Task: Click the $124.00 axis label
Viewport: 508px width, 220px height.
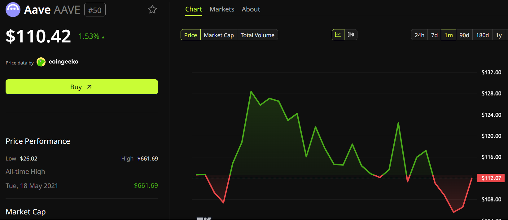Action: click(491, 115)
